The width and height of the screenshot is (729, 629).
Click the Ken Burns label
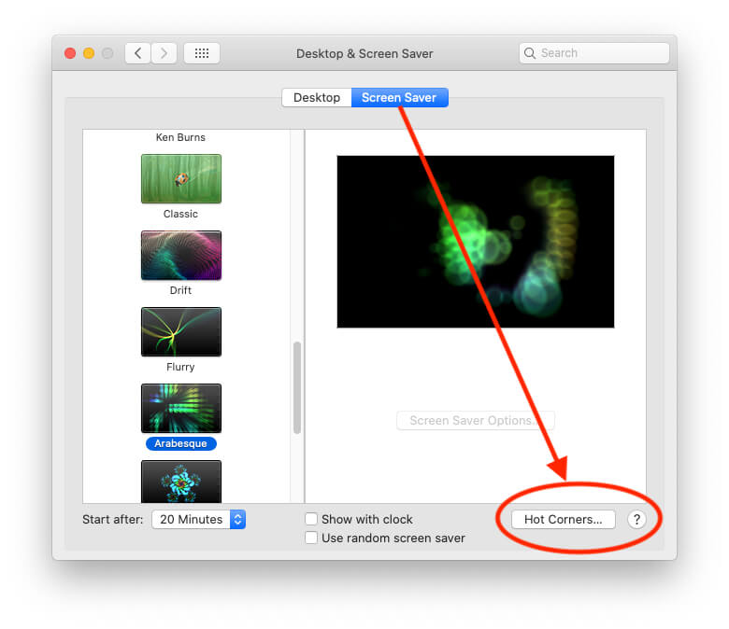[180, 137]
